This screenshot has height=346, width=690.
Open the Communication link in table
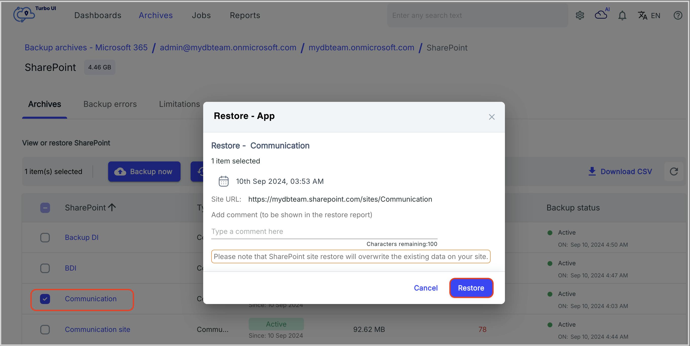pos(91,299)
